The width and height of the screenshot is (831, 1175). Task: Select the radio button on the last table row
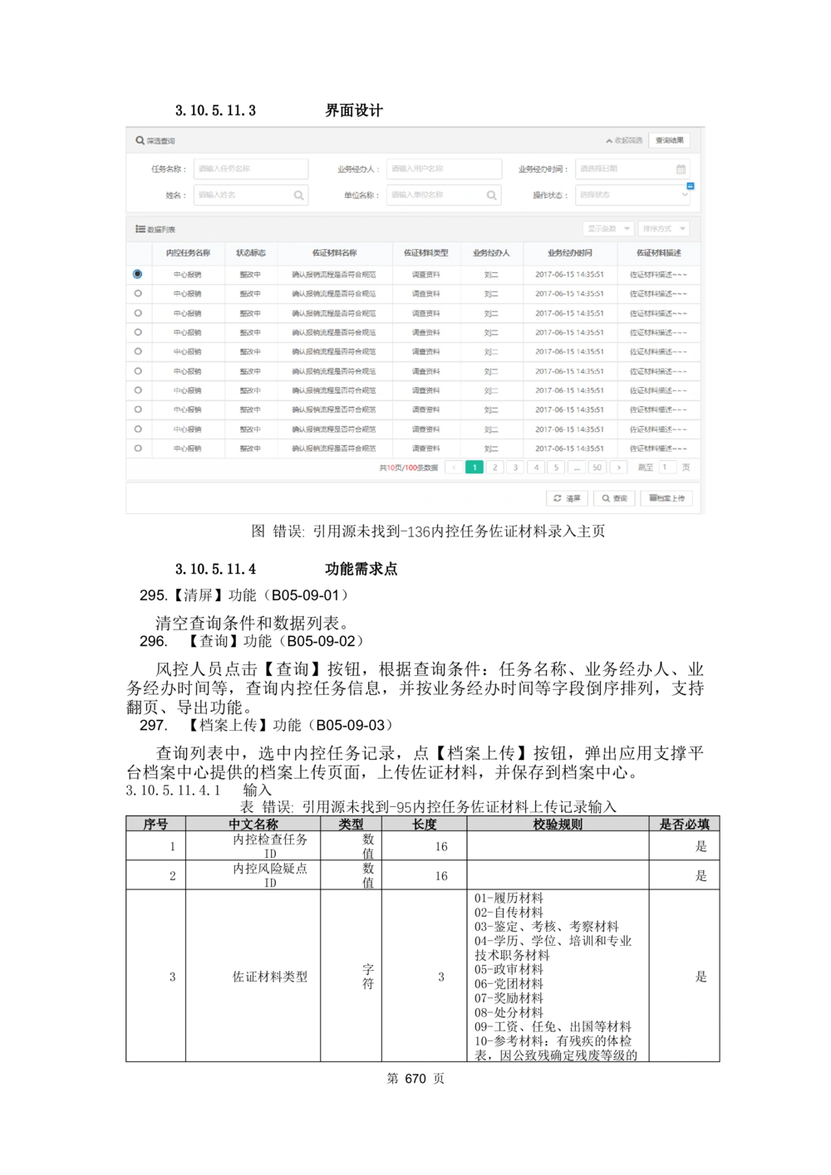137,448
